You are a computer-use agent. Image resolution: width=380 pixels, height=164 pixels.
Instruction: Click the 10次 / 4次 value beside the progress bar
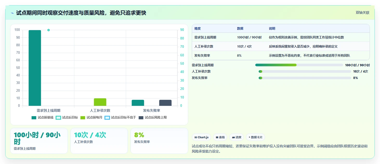(361, 71)
